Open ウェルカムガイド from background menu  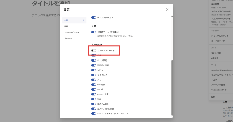[219, 90]
